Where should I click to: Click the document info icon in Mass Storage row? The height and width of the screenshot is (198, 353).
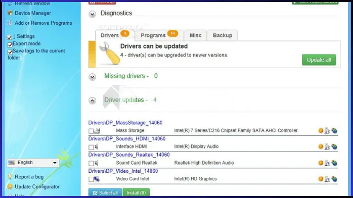327,131
